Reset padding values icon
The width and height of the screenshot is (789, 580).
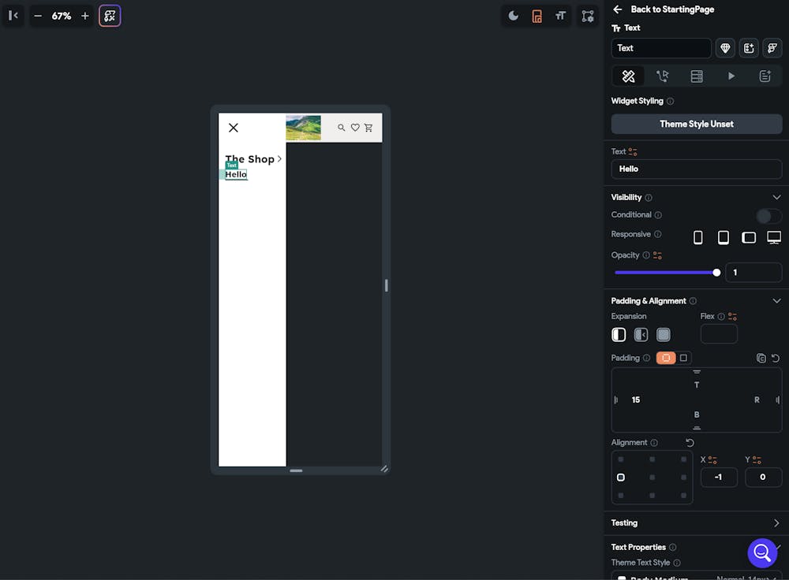776,359
